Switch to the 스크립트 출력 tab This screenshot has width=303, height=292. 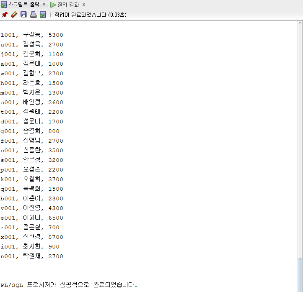24,5
